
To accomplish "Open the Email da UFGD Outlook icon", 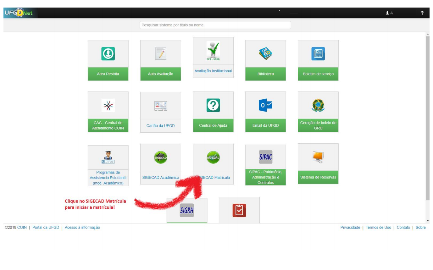I will click(265, 105).
